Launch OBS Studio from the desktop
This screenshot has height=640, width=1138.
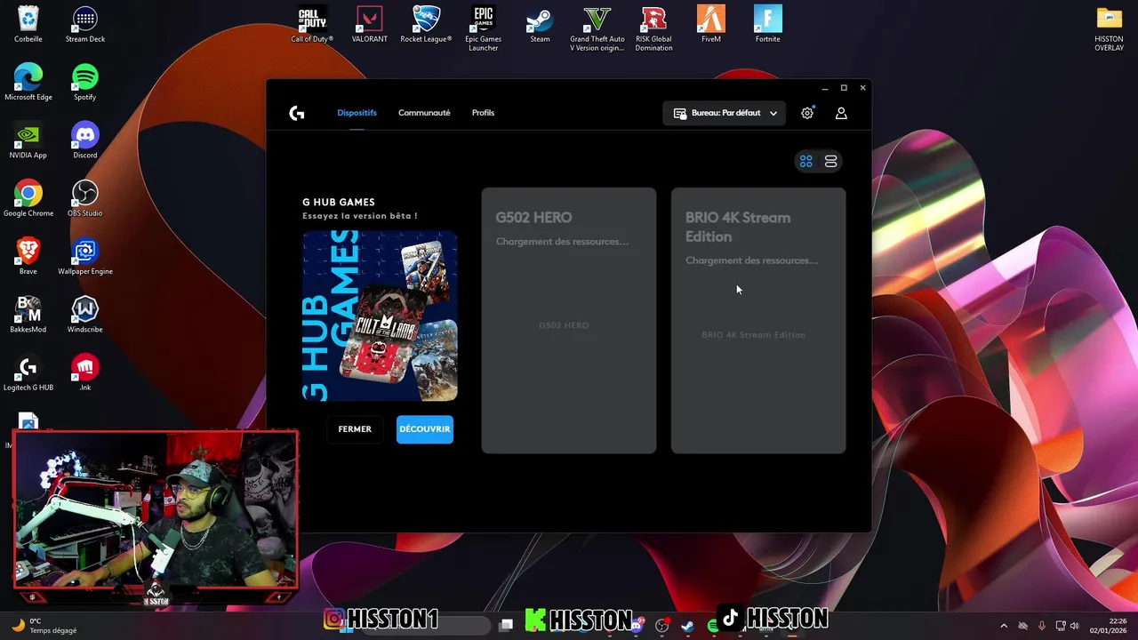[x=85, y=198]
